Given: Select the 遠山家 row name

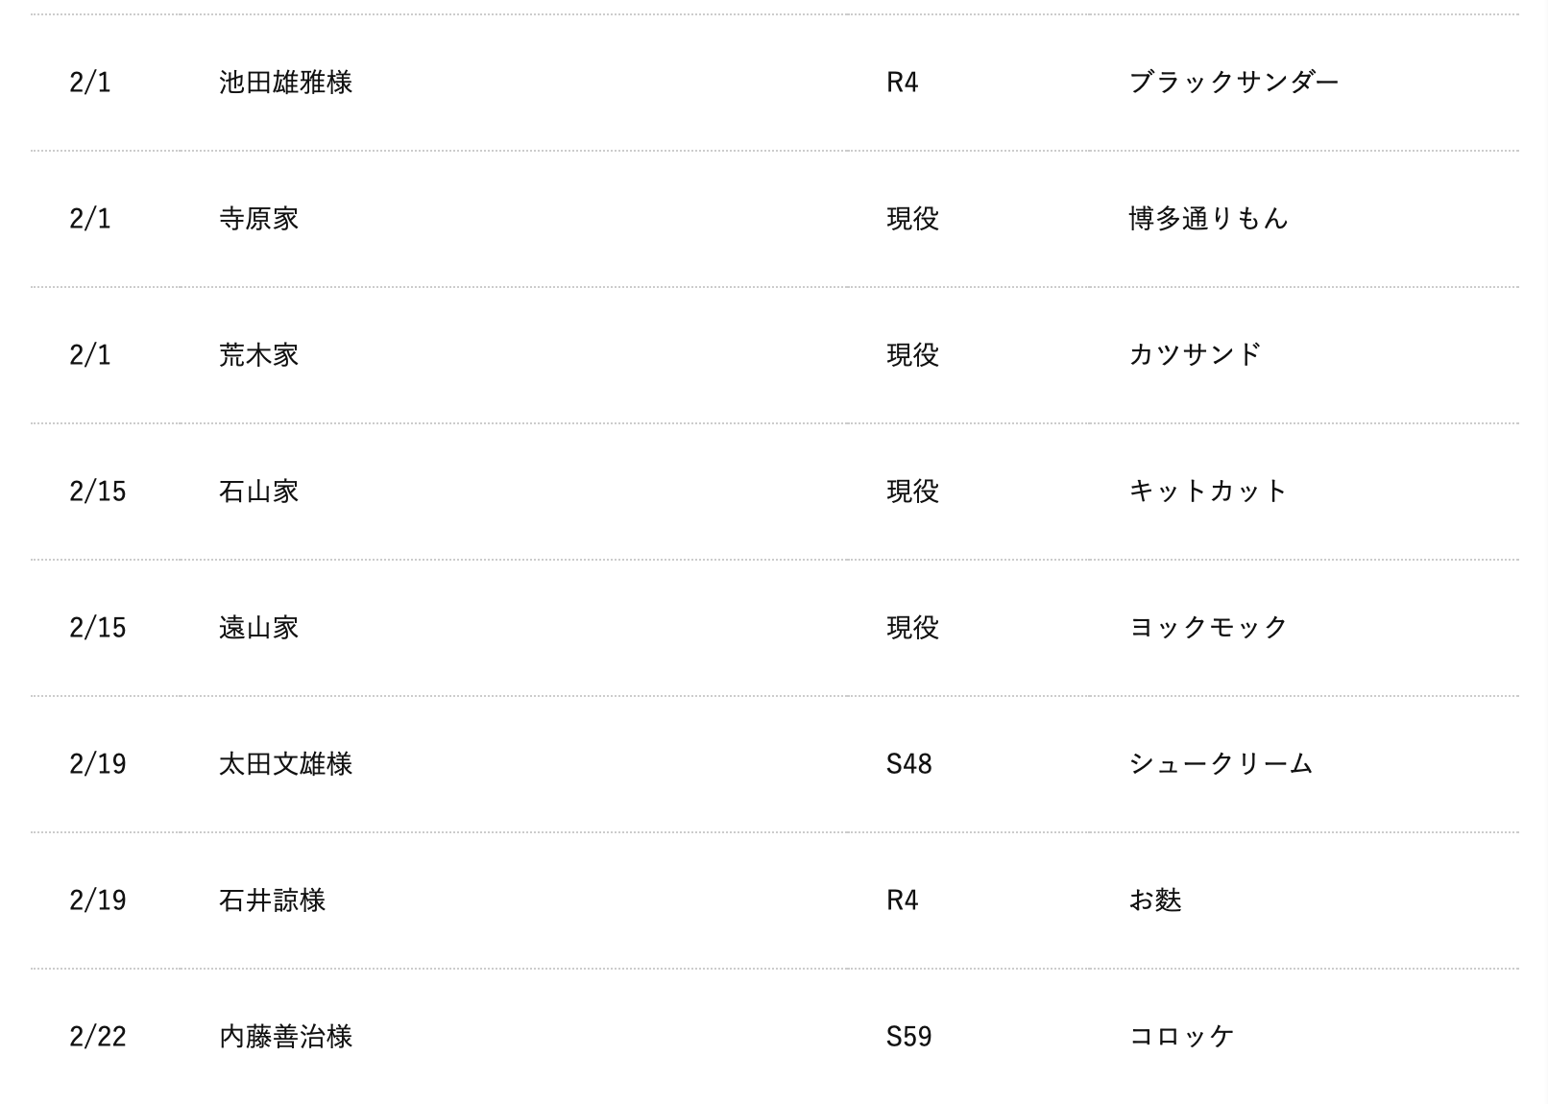Looking at the screenshot, I should click(x=258, y=628).
